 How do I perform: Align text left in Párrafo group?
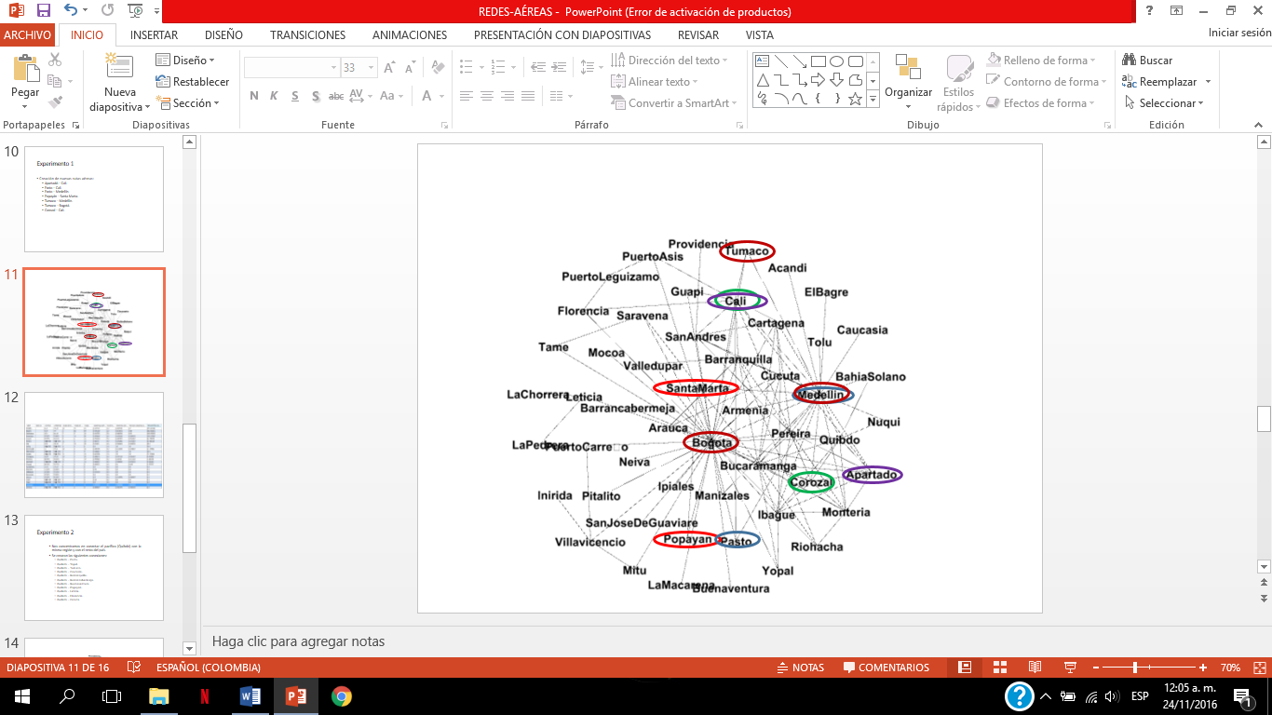click(467, 96)
